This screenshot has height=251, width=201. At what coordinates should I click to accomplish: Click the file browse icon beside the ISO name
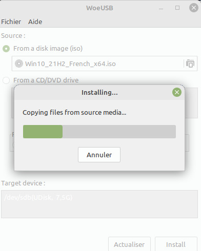click(x=190, y=64)
